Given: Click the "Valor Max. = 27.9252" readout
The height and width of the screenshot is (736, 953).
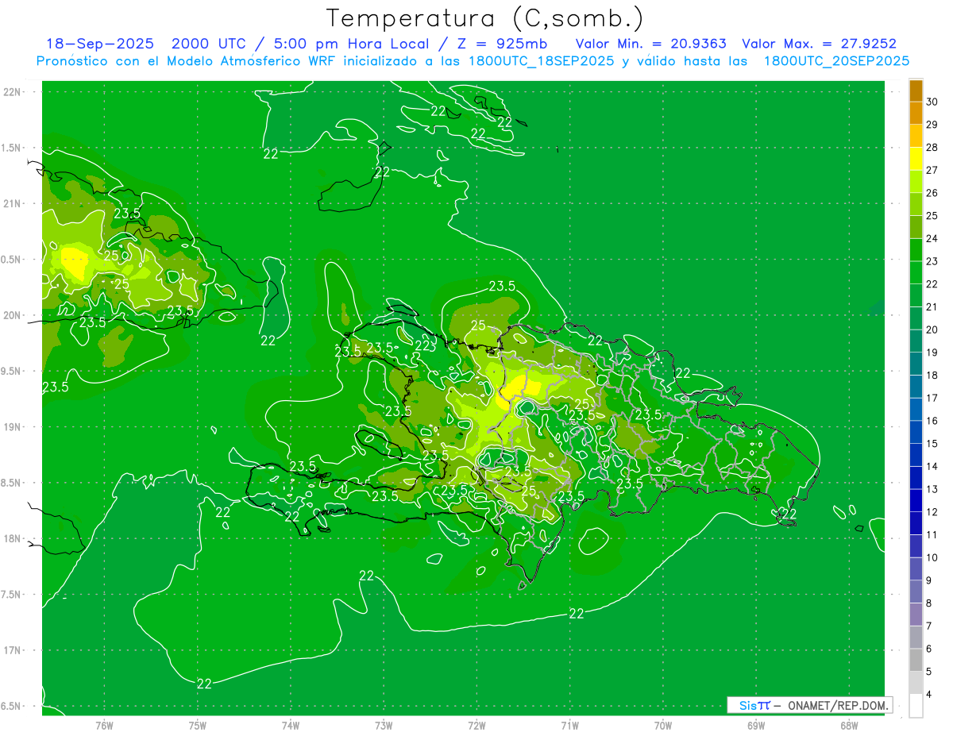Looking at the screenshot, I should point(819,44).
